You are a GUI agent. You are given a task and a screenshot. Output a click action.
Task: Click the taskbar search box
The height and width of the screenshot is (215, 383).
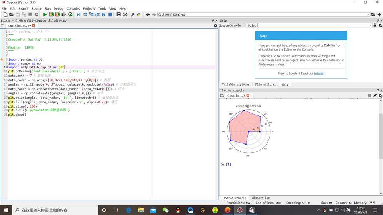[55, 210]
